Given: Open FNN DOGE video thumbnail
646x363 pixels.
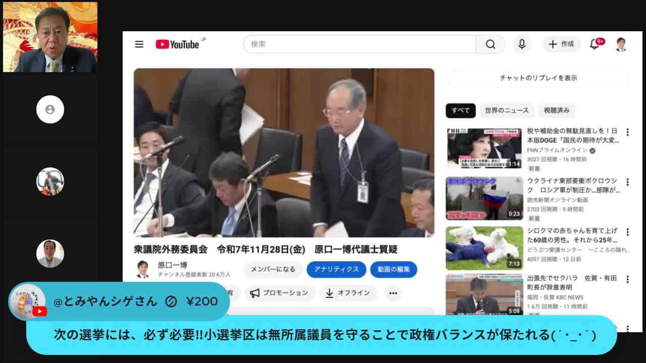Looking at the screenshot, I should pyautogui.click(x=484, y=148).
